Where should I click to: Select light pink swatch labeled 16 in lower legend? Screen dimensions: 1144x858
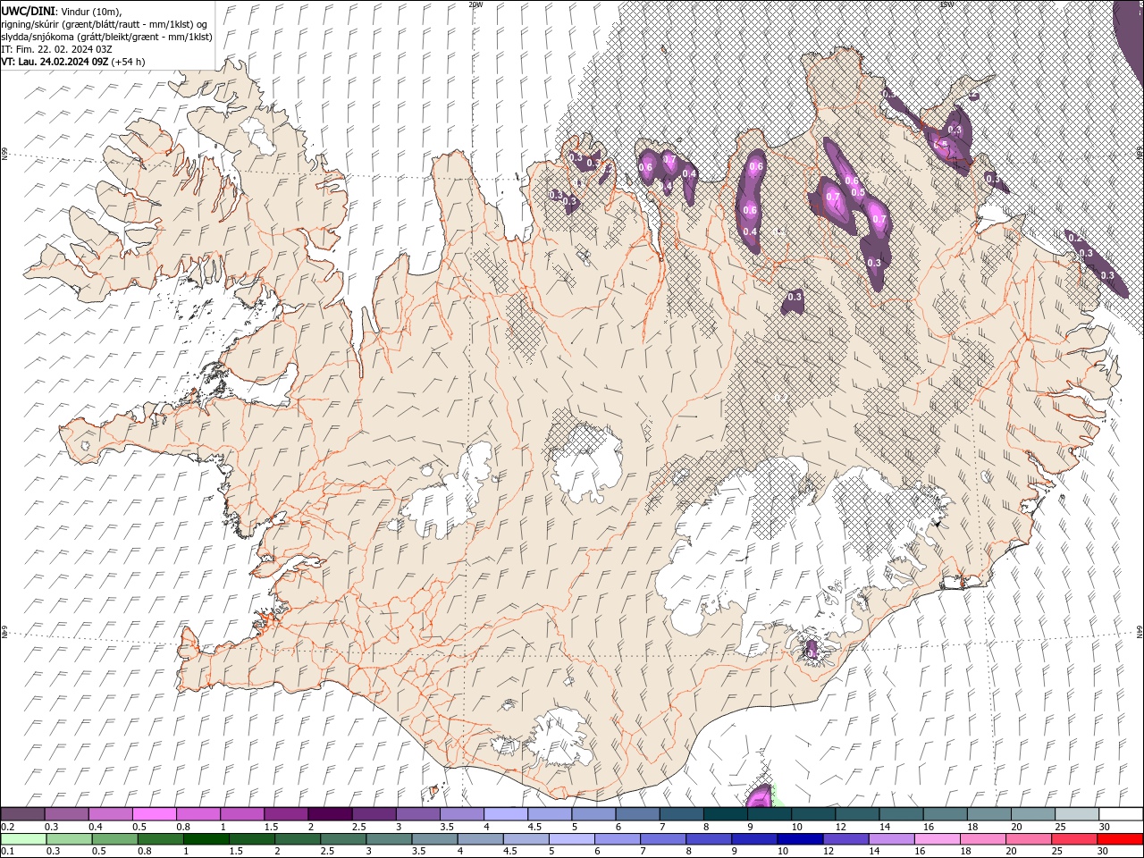point(937,838)
